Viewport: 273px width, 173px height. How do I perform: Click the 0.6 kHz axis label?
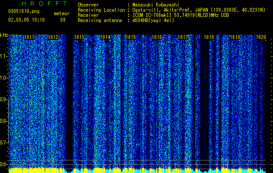tap(3, 164)
